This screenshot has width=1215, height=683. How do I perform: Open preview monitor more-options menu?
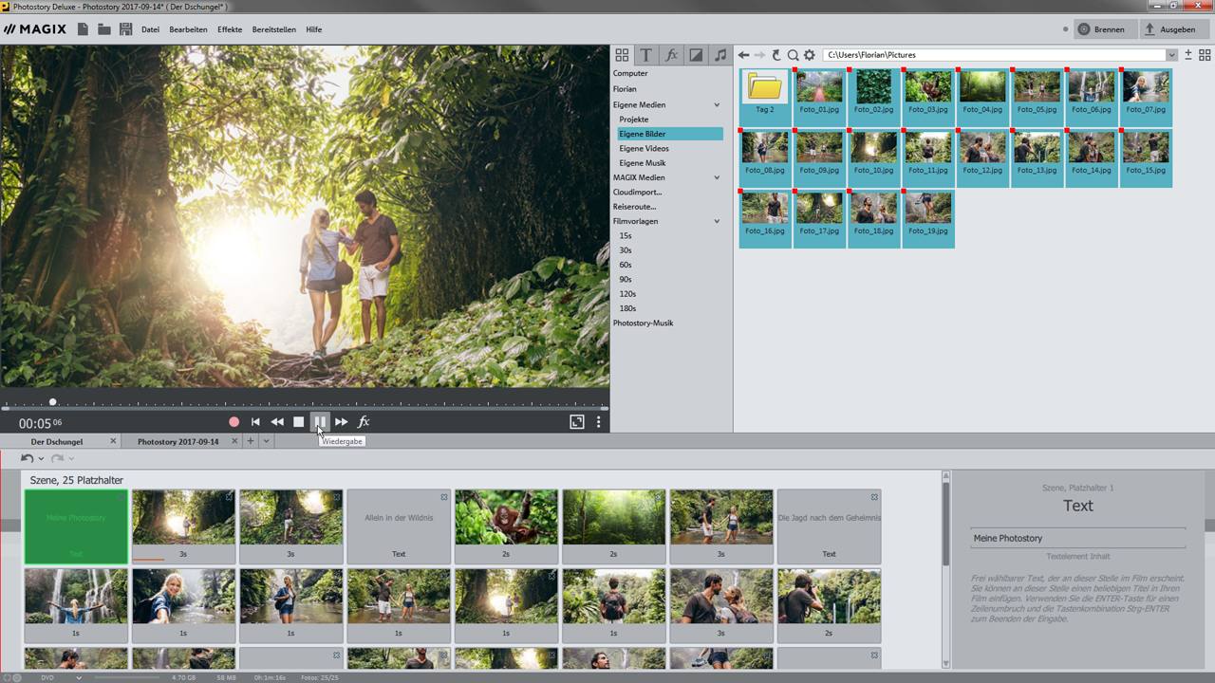click(x=598, y=422)
